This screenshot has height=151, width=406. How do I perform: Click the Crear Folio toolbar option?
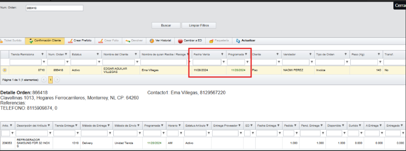click(109, 41)
